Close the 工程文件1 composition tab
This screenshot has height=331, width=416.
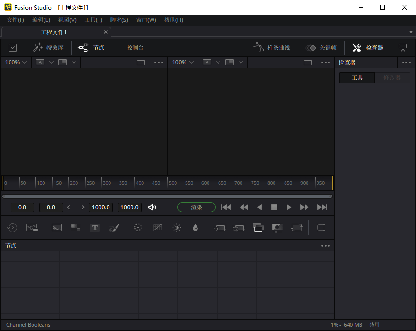[x=106, y=32]
